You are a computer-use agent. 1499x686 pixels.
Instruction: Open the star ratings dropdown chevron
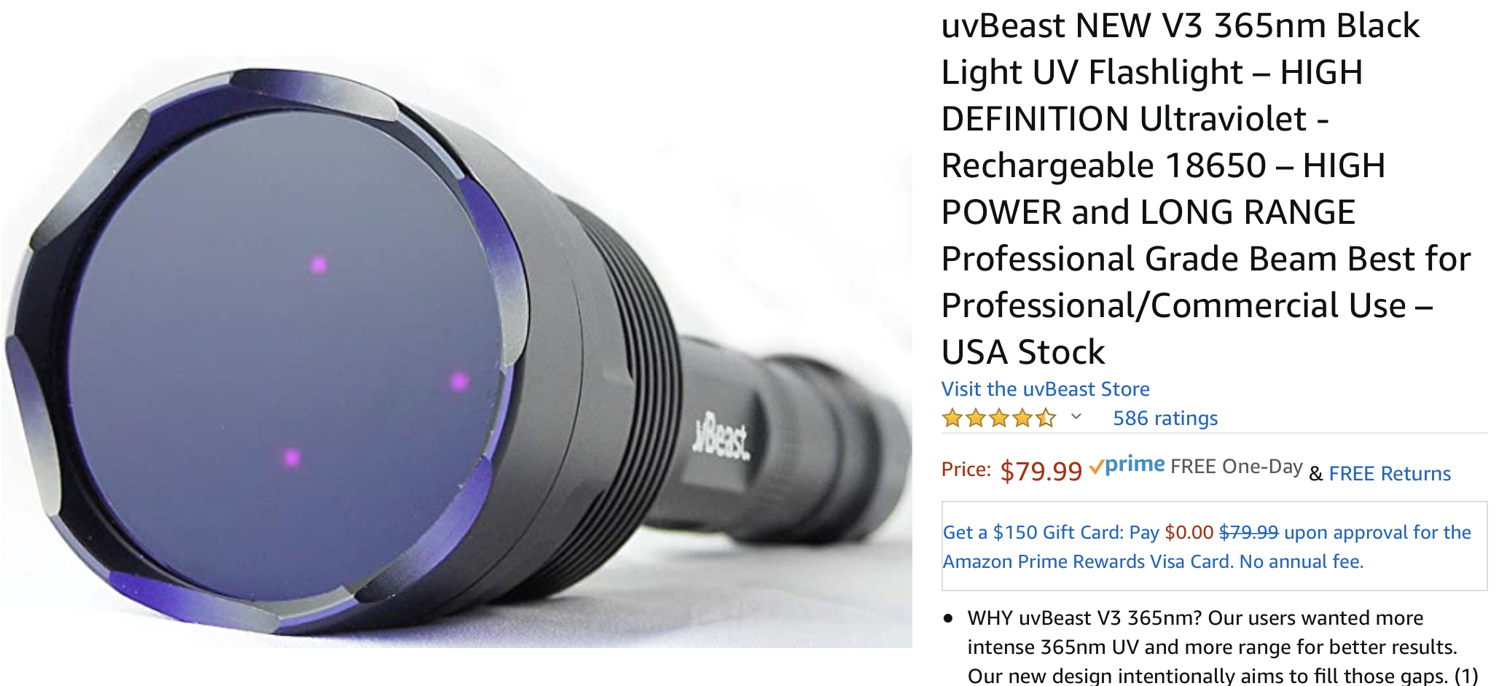point(1076,417)
